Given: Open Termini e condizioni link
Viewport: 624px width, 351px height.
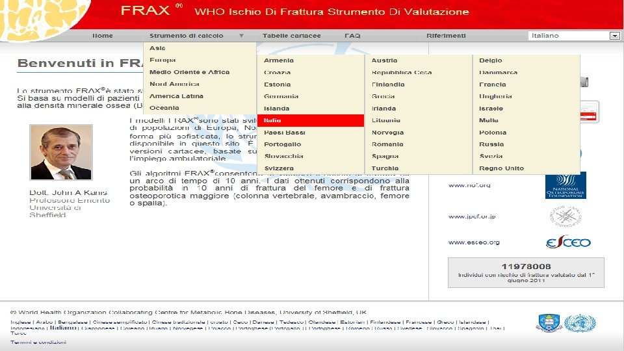Looking at the screenshot, I should 38,343.
